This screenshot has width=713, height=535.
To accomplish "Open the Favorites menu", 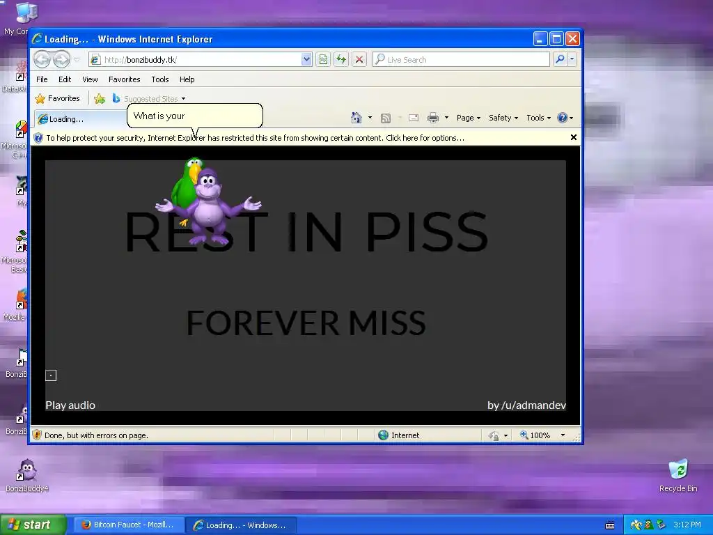I will point(124,79).
